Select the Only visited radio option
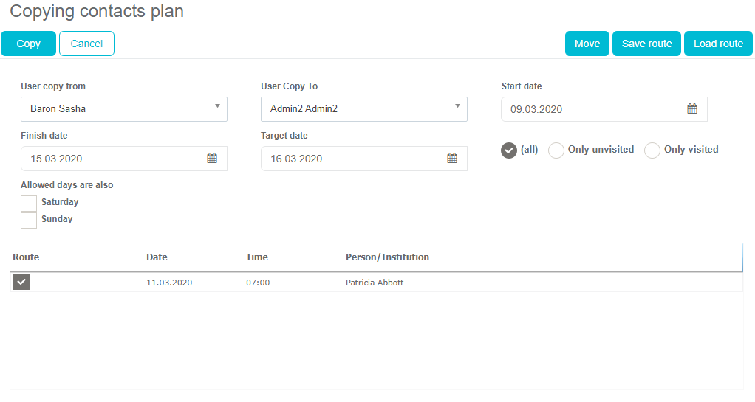755x402 pixels. point(652,150)
